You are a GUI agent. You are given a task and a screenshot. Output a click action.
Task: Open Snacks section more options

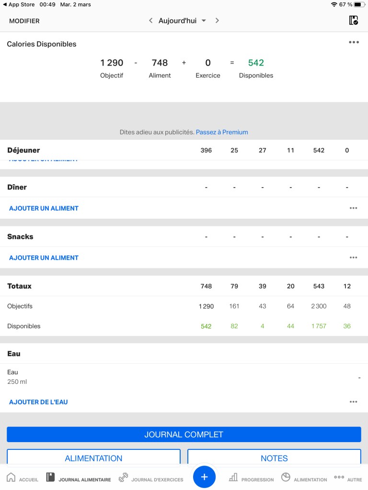pyautogui.click(x=353, y=257)
